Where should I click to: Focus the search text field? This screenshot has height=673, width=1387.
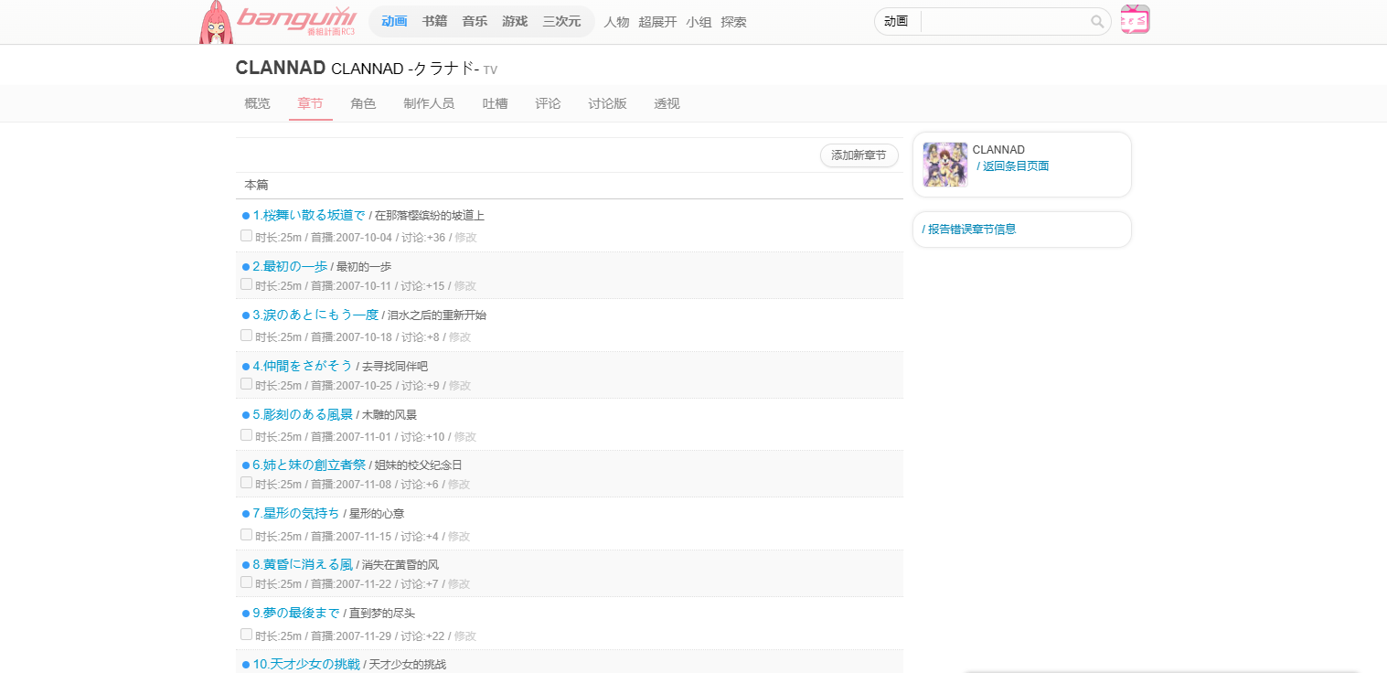tap(1005, 22)
